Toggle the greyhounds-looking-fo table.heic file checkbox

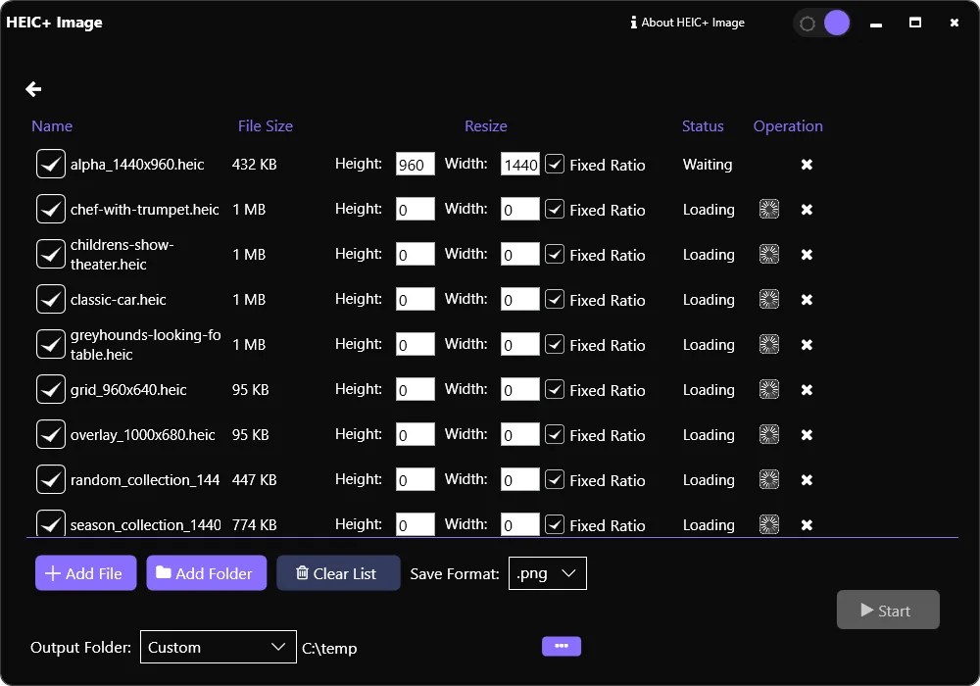[x=51, y=344]
